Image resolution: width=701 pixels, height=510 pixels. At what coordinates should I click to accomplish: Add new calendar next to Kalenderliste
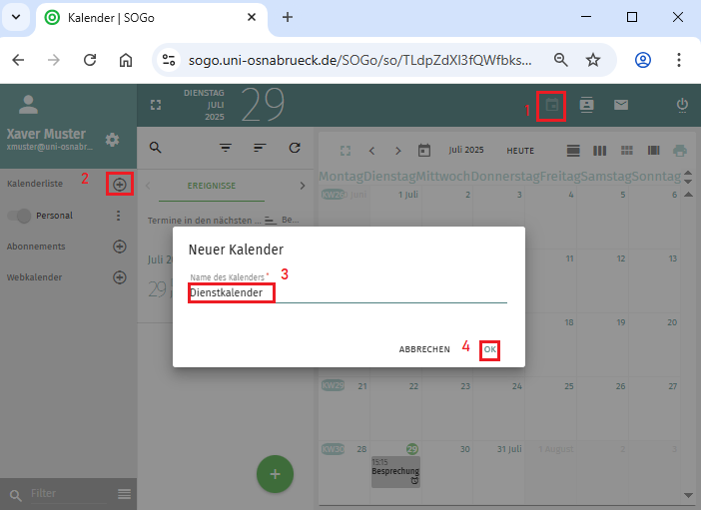coord(120,185)
